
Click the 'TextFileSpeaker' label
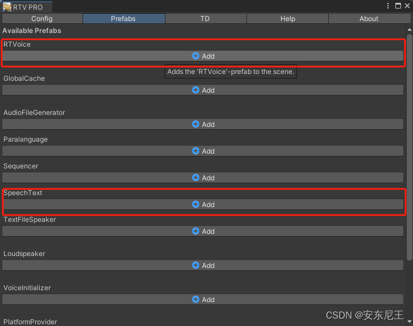tap(30, 220)
